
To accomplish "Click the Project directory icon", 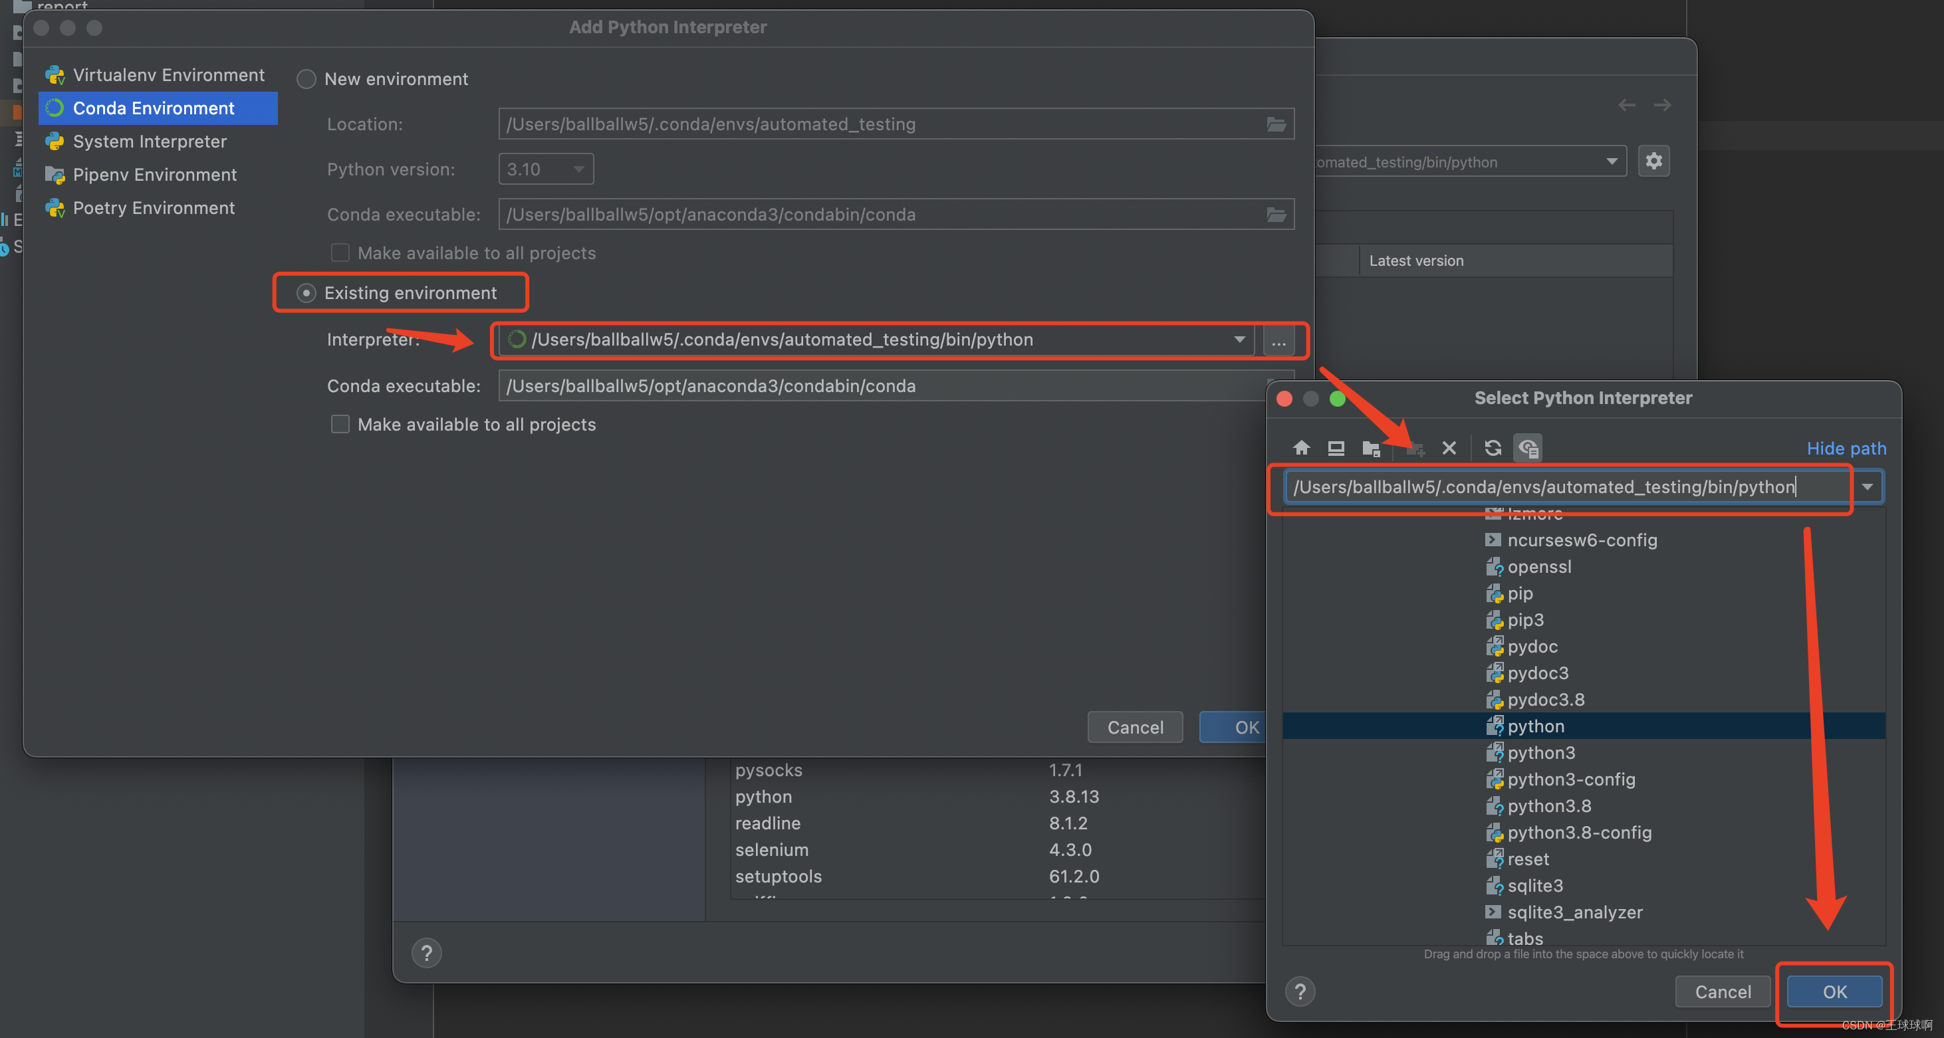I will tap(1371, 448).
